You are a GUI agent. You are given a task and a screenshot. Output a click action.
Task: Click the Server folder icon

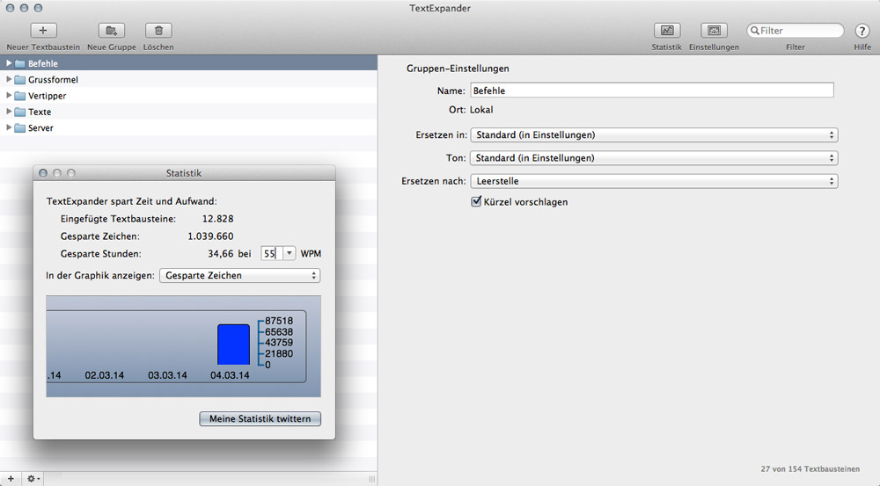tap(19, 127)
